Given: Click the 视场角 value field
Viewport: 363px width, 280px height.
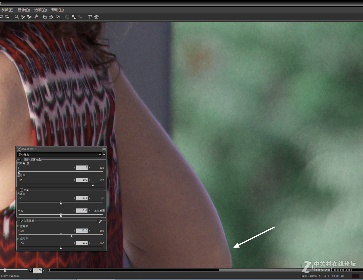Looking at the screenshot, I should coord(82,168).
